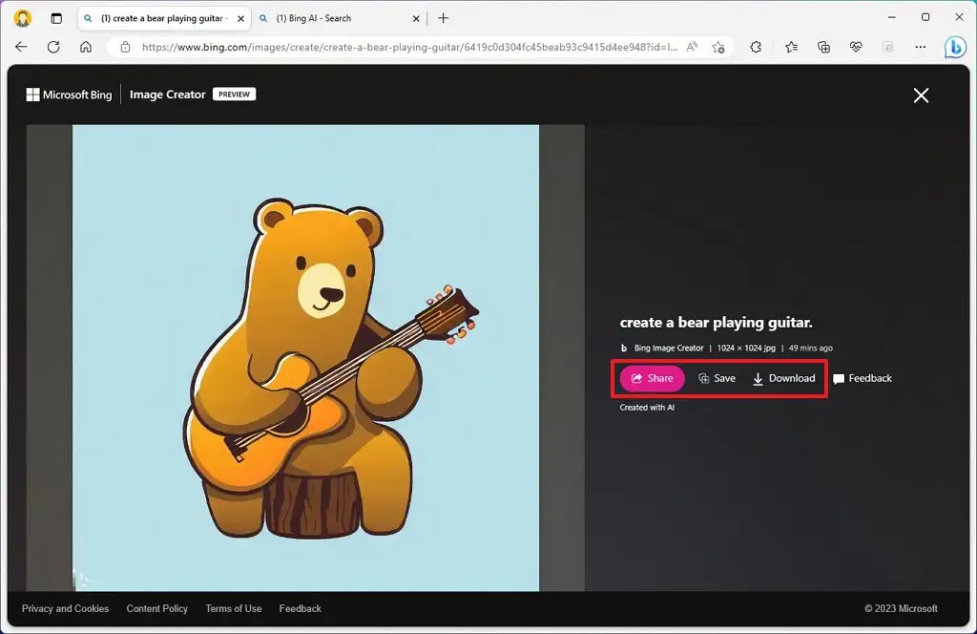This screenshot has width=977, height=634.
Task: Open the Settings and more ellipsis menu
Action: (x=921, y=47)
